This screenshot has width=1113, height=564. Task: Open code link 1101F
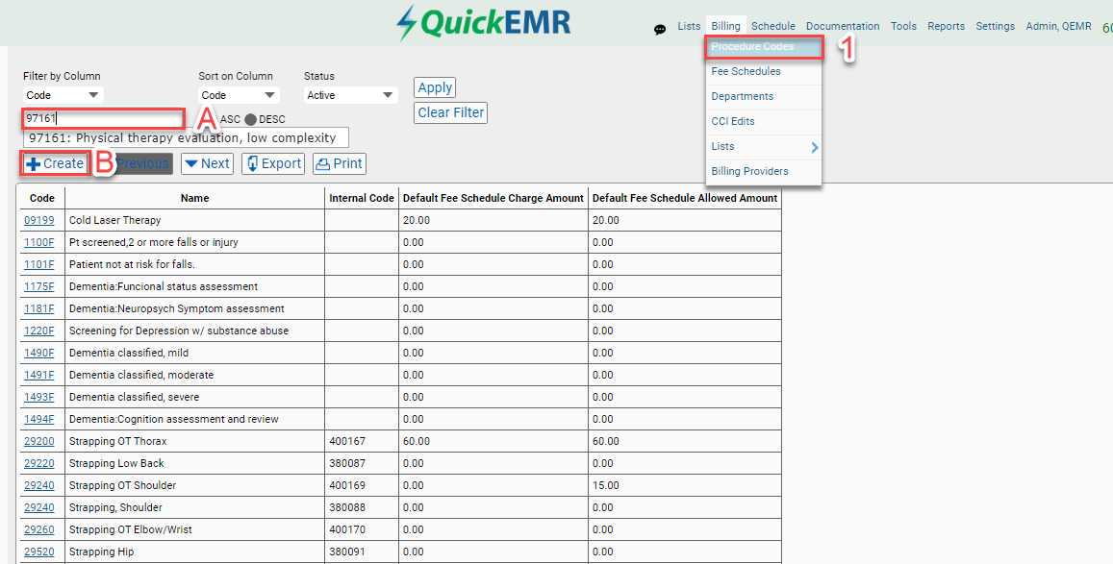pyautogui.click(x=39, y=264)
